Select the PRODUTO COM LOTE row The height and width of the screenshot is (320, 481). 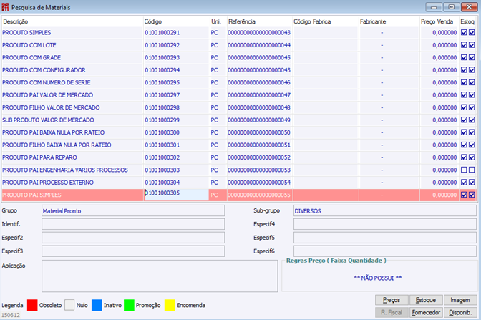(x=239, y=45)
